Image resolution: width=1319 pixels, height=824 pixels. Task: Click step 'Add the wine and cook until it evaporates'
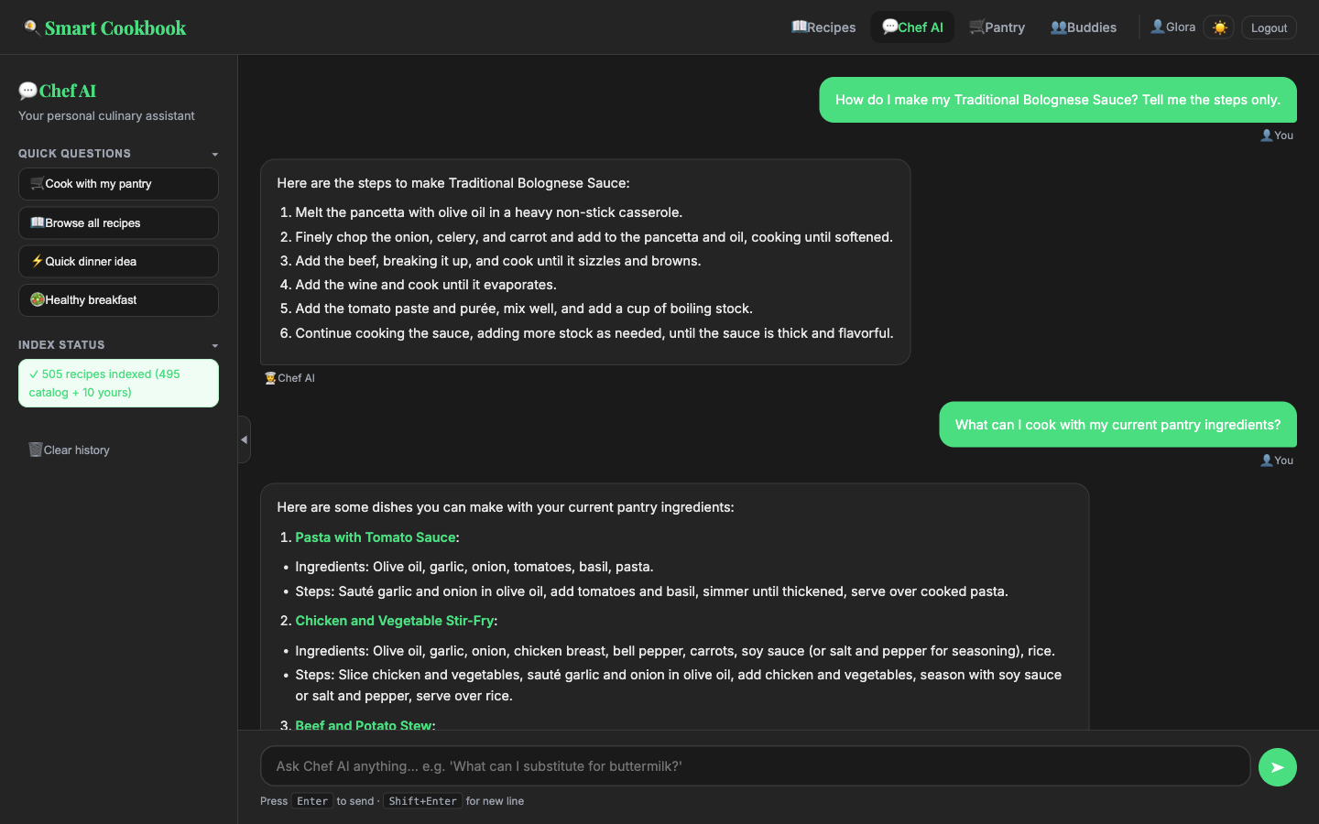click(425, 285)
